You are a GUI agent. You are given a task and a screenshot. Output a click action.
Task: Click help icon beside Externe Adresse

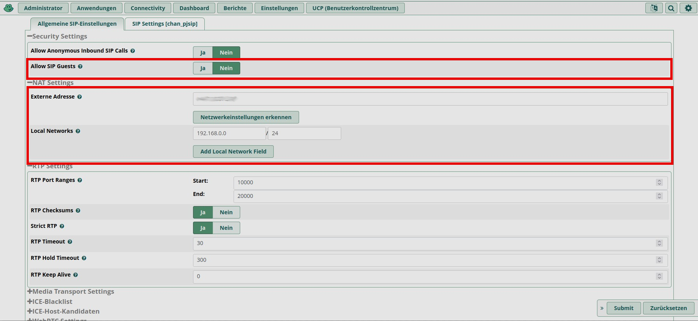point(80,97)
